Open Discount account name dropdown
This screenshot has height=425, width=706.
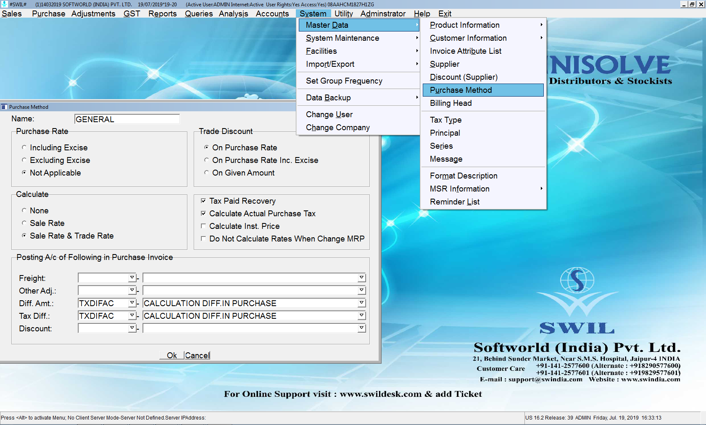click(361, 328)
